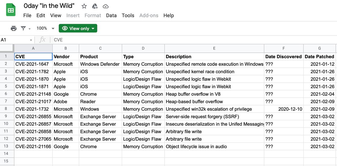Open the filter views dropdown arrow
The image size is (337, 166).
[29, 29]
